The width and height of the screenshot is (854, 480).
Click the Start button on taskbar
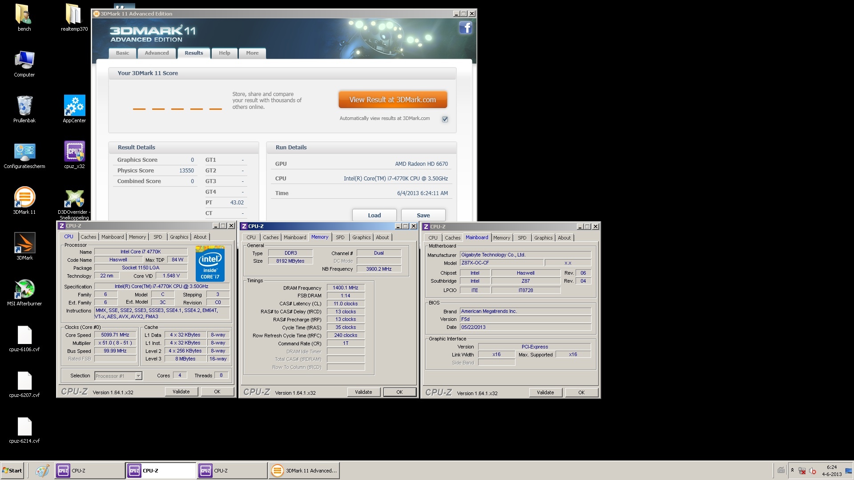(12, 470)
